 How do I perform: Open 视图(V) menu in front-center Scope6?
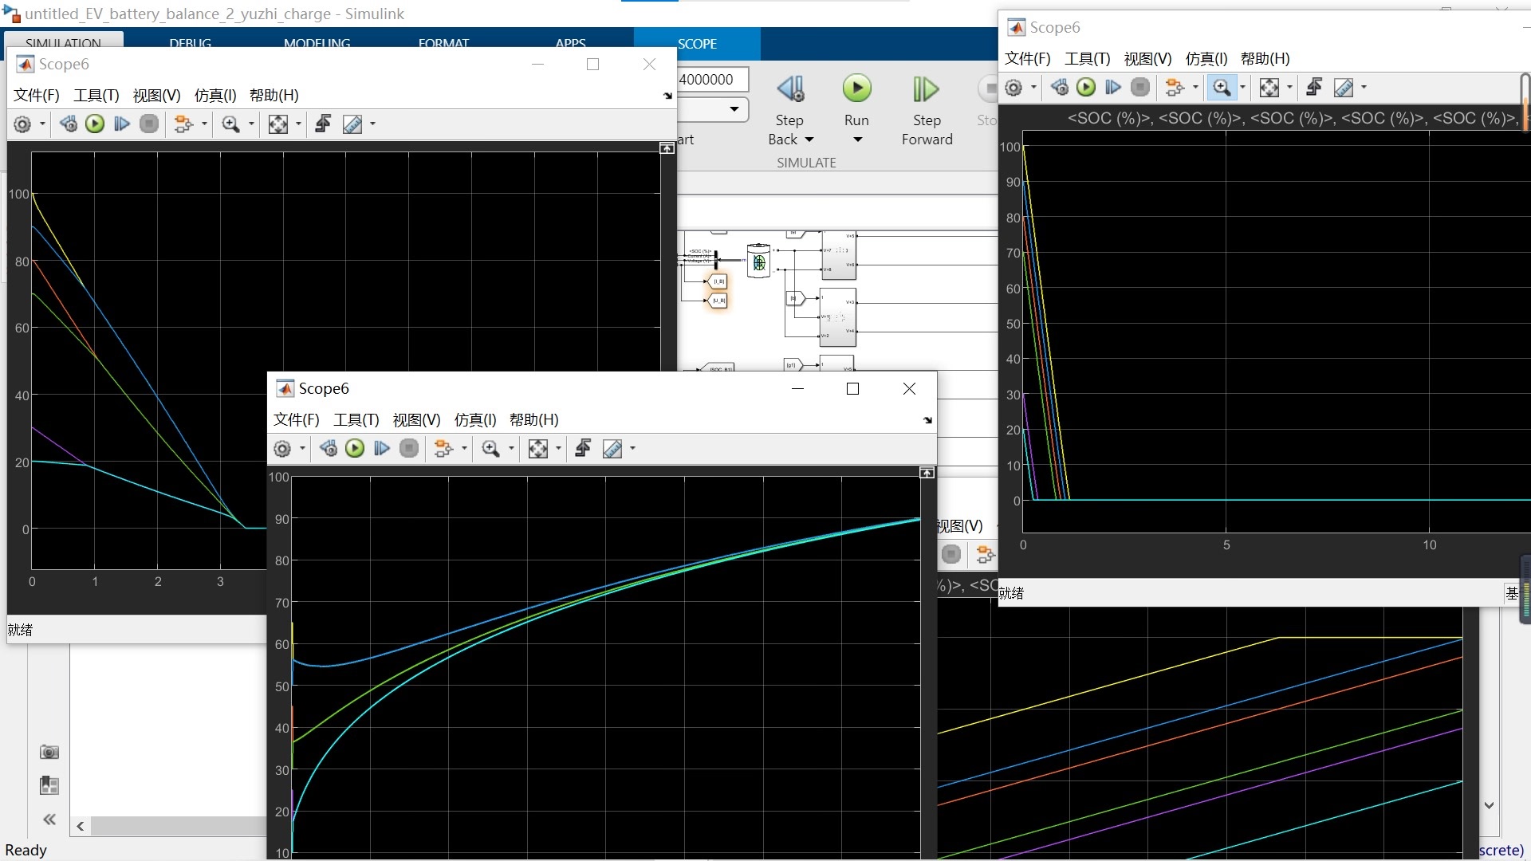click(x=416, y=420)
